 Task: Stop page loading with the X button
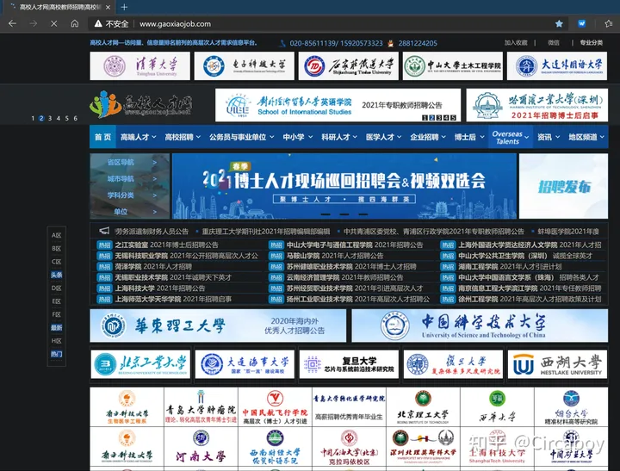click(53, 24)
